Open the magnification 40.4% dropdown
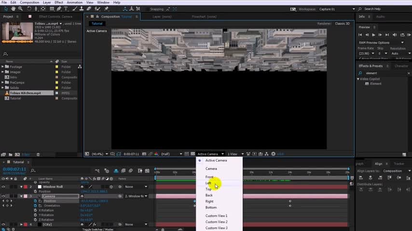This screenshot has height=231, width=412. coord(99,154)
